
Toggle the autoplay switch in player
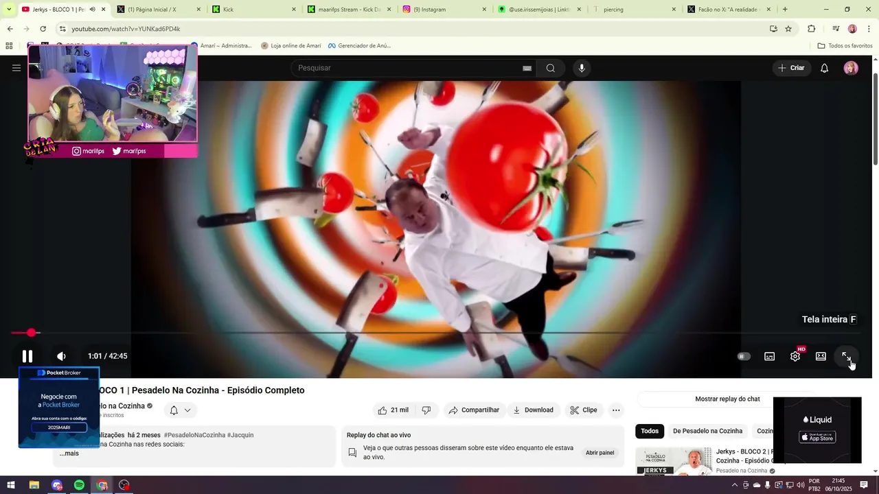click(x=744, y=356)
